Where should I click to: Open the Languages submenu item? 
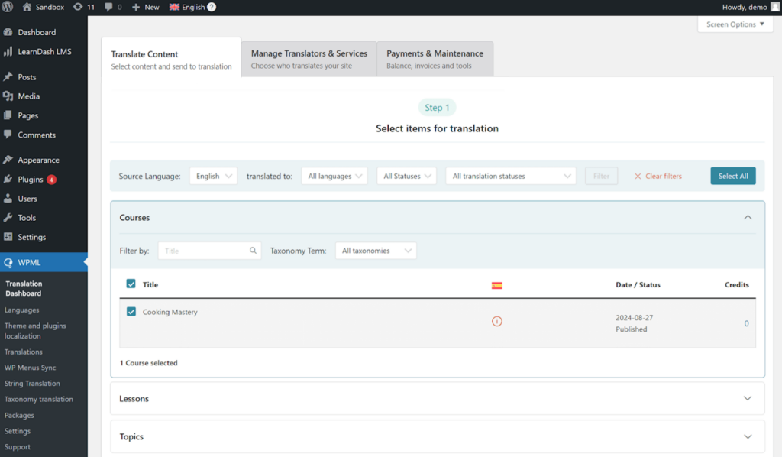pos(22,310)
